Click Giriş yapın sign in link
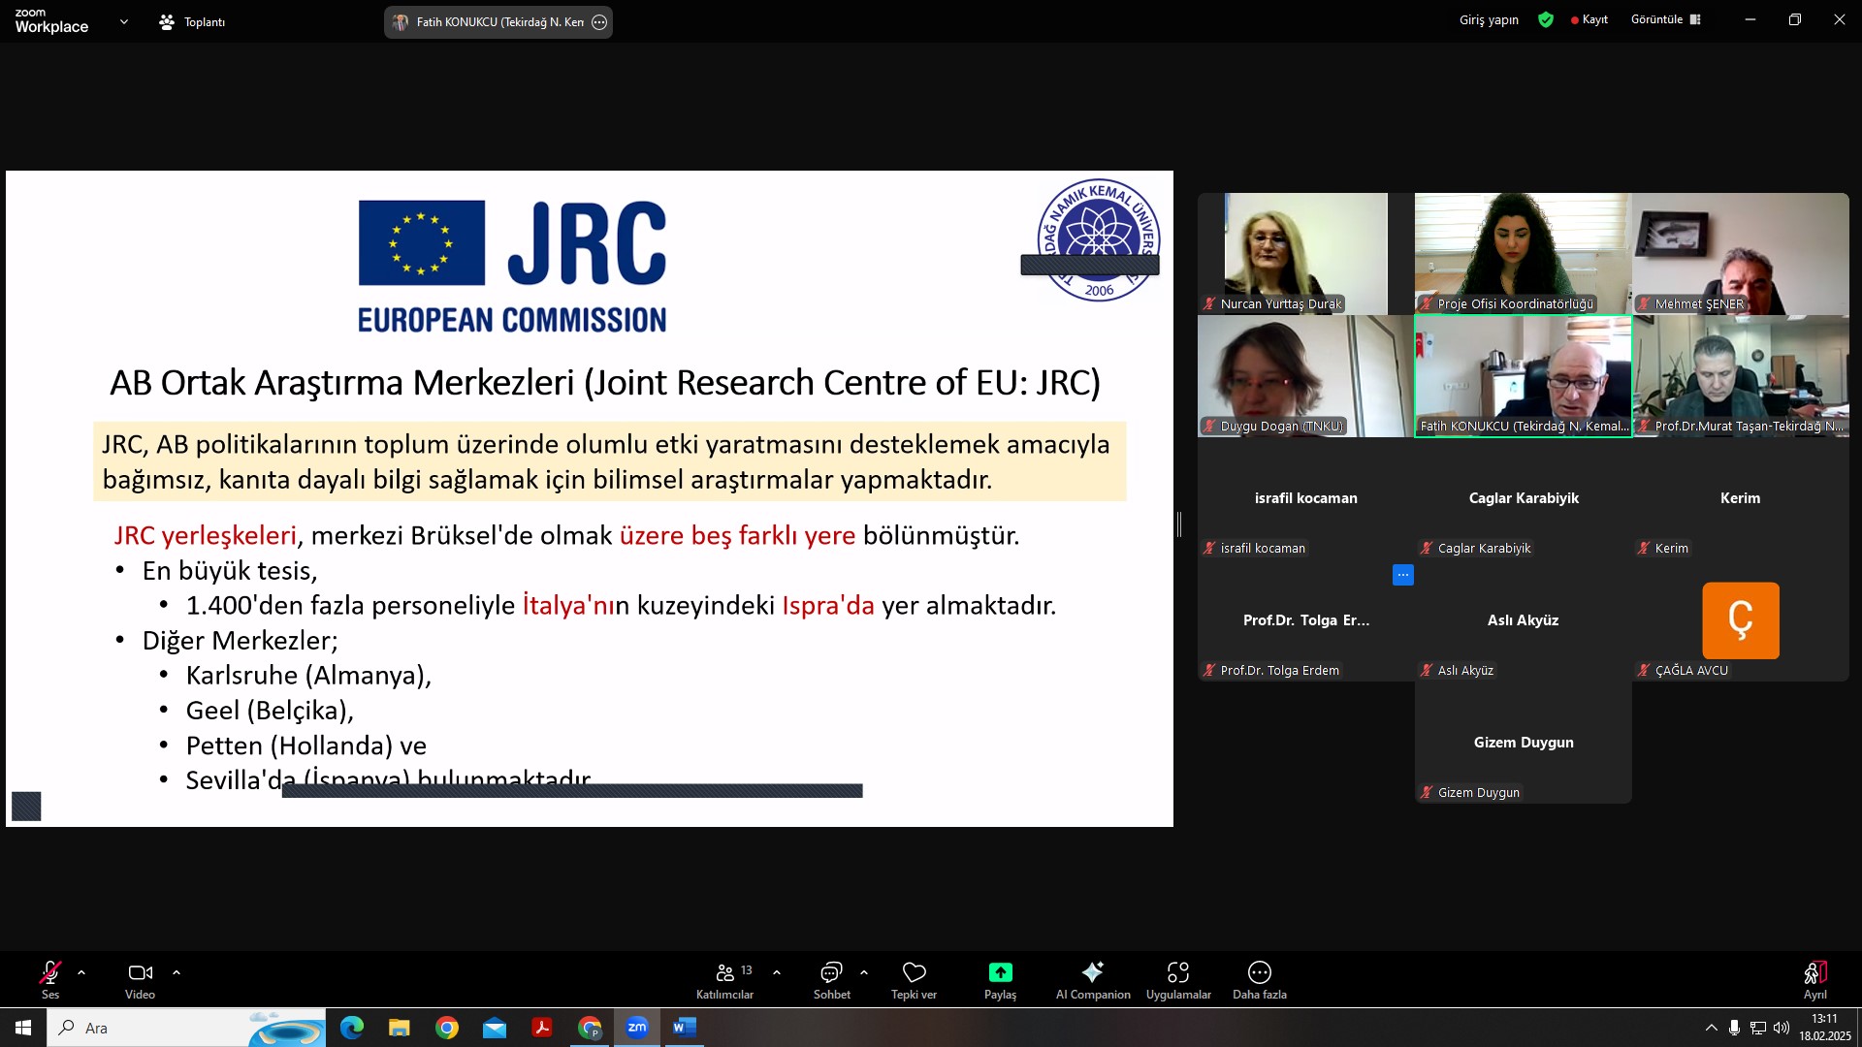 (x=1489, y=19)
